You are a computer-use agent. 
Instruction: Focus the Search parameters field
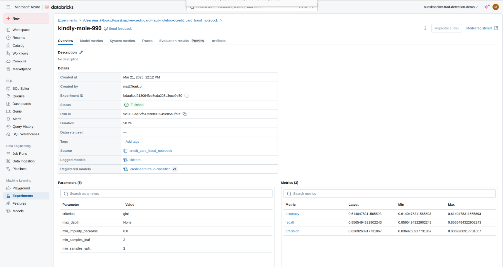coord(166,194)
